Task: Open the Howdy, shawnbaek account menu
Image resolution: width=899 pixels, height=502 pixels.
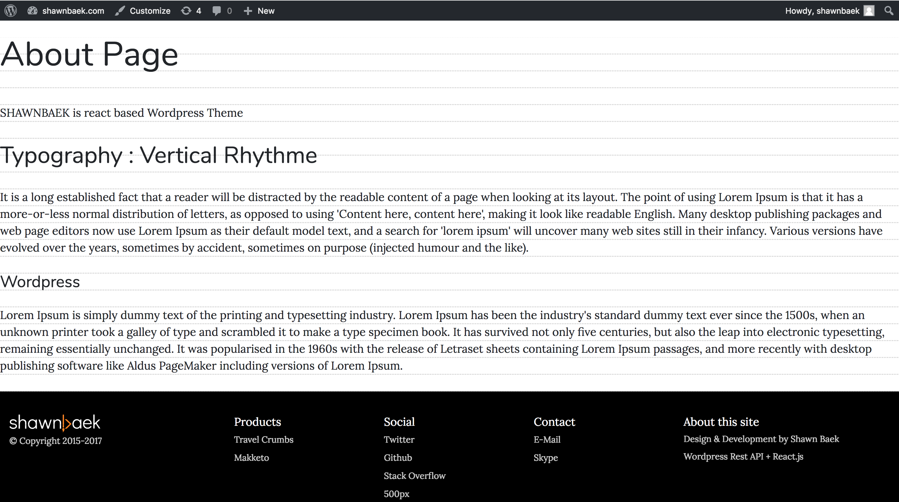Action: click(822, 11)
